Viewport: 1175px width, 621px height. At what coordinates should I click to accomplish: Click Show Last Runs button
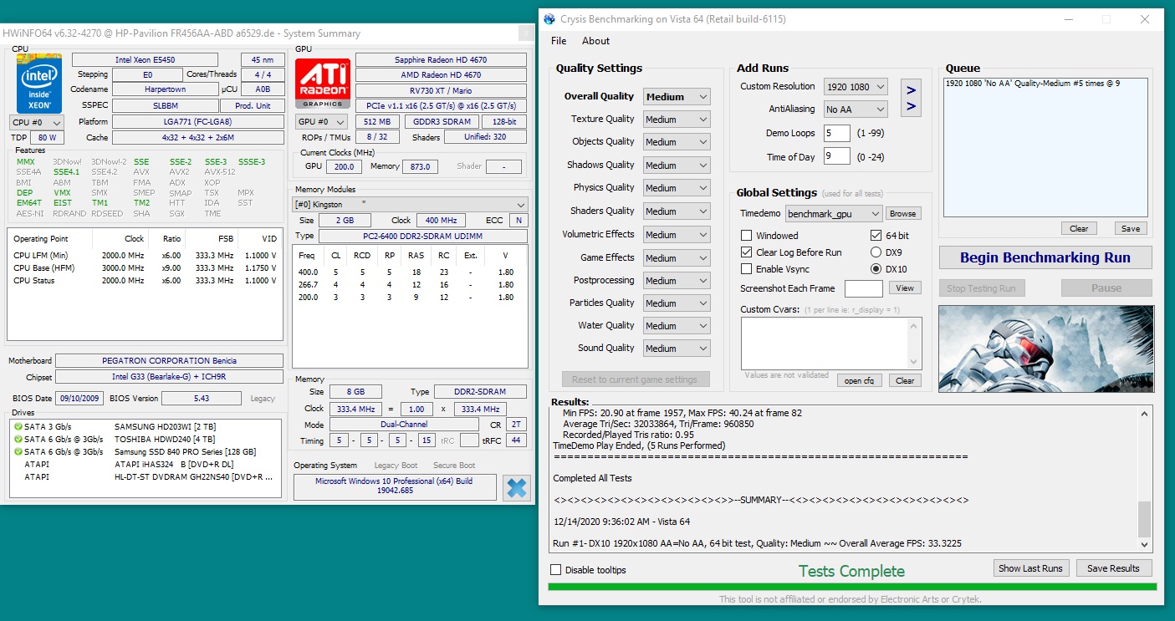pyautogui.click(x=1030, y=568)
